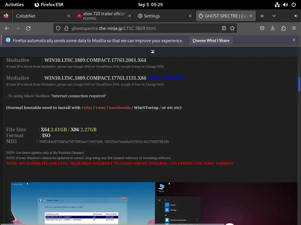The image size is (301, 225).
Task: Click the 2.27GB file size text
Action: click(x=88, y=129)
